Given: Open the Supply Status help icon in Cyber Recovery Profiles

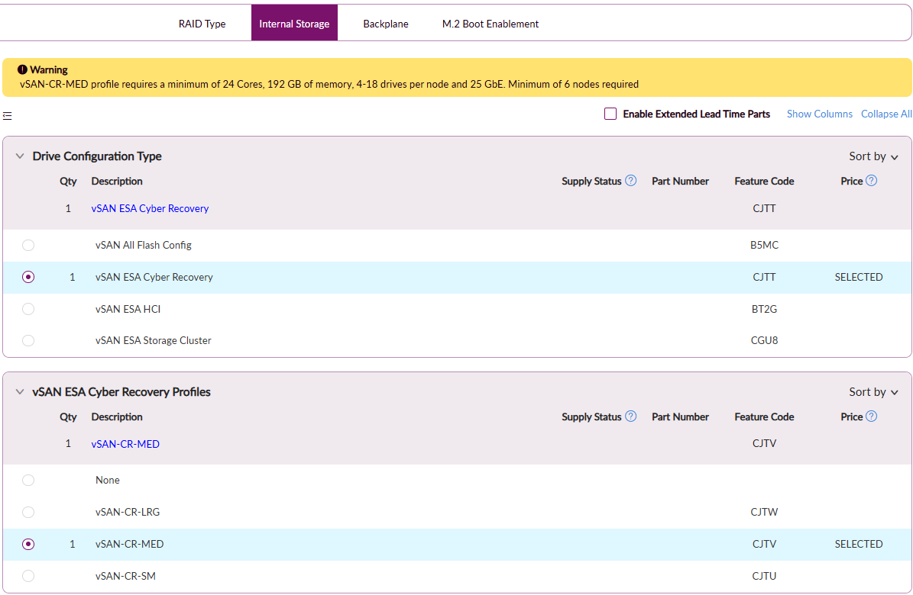Looking at the screenshot, I should 630,416.
